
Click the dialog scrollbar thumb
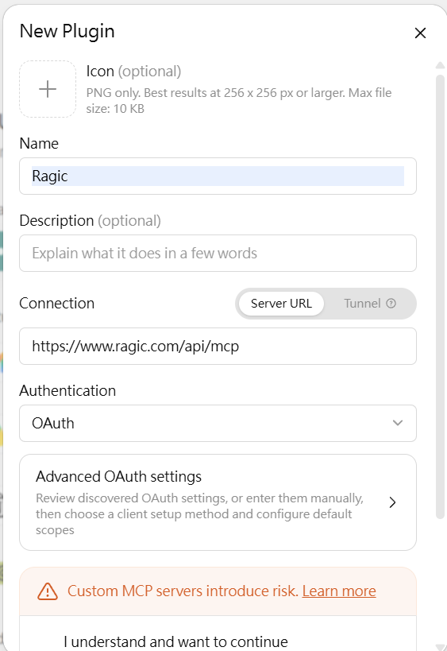(440, 296)
